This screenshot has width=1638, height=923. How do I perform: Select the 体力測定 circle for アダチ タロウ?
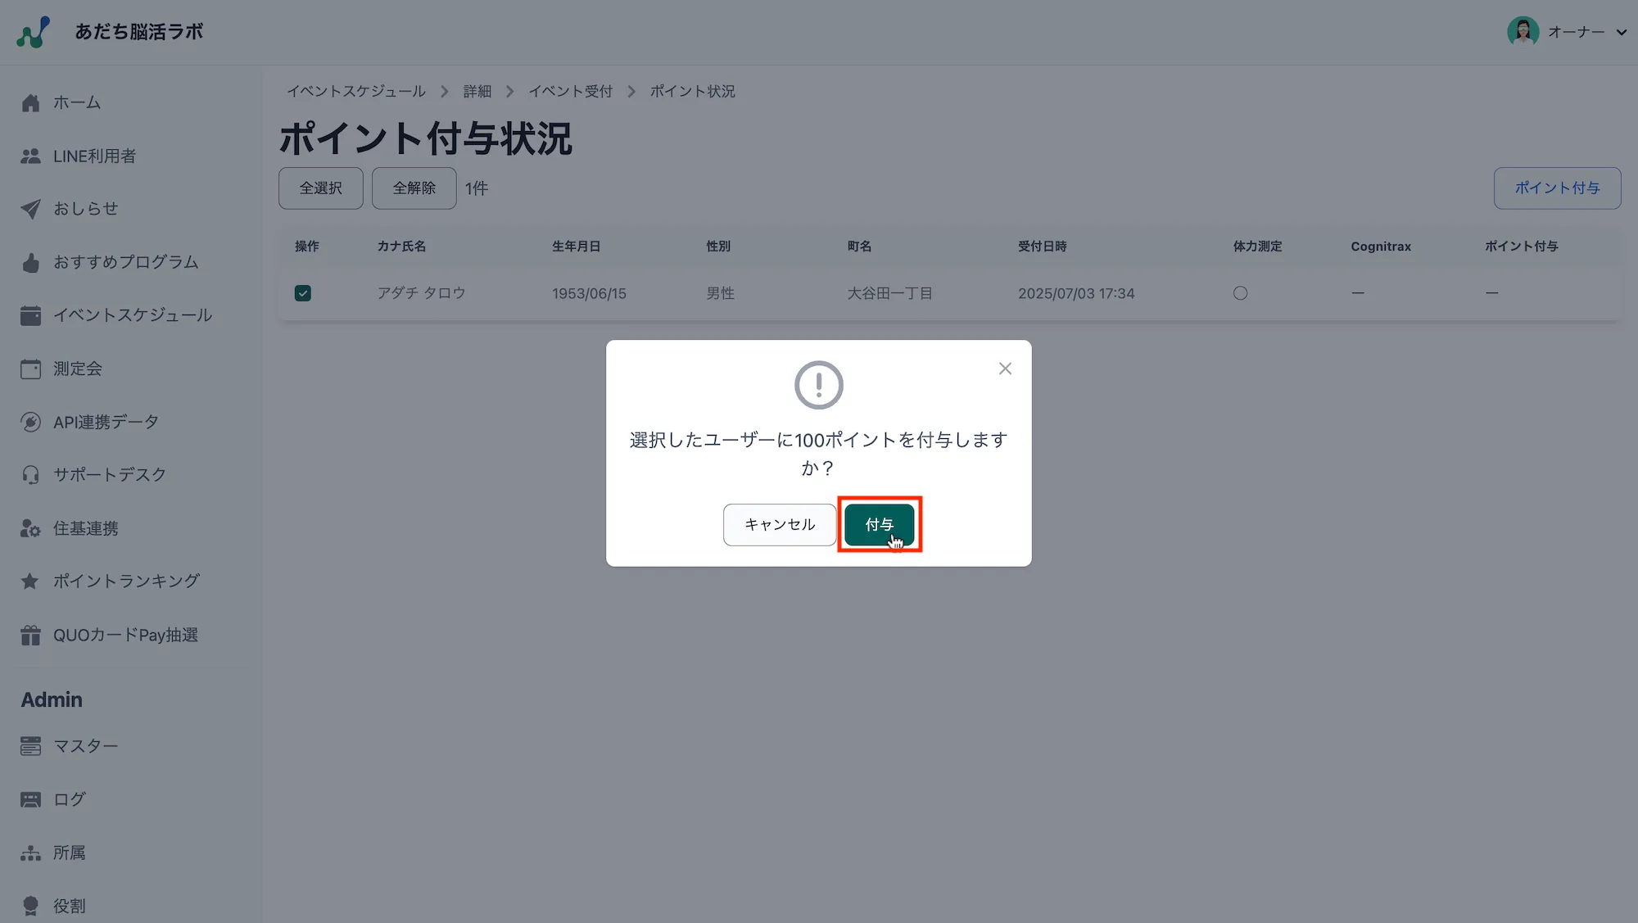tap(1240, 292)
